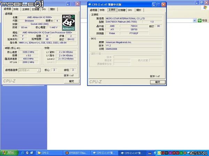209x156 pixels.
Task: Click the 65 nm technology value
Action: pyautogui.click(x=24, y=27)
